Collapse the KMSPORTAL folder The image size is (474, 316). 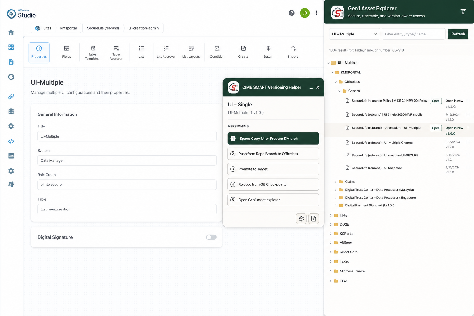pos(332,73)
